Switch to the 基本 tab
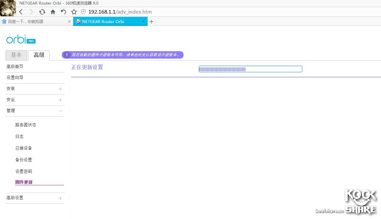This screenshot has width=381, height=219. tap(16, 55)
